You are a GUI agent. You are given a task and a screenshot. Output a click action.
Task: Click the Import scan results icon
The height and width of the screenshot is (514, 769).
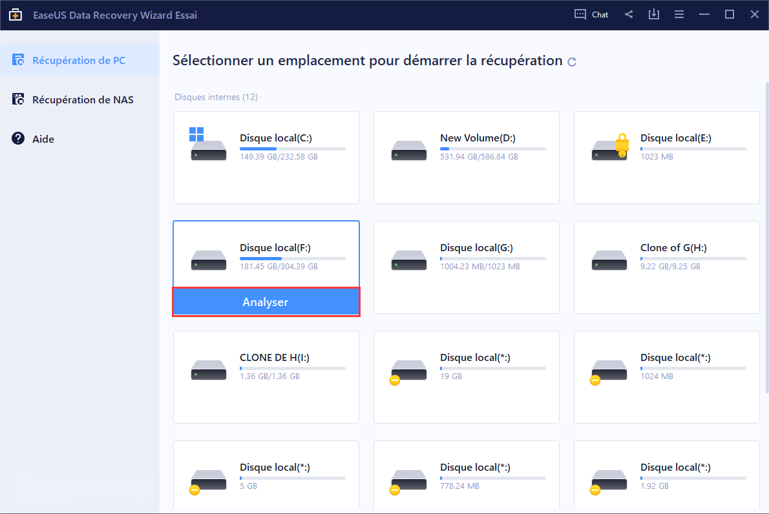click(x=653, y=14)
